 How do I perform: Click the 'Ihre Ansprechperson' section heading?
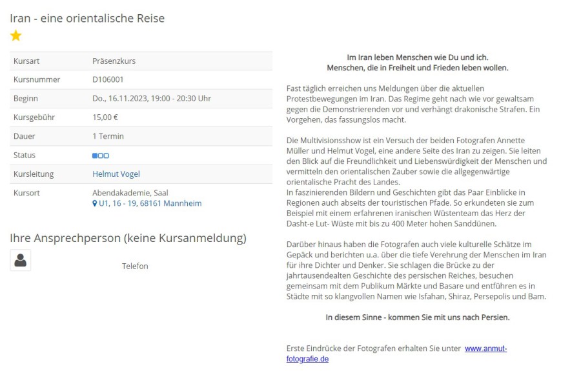coord(128,238)
